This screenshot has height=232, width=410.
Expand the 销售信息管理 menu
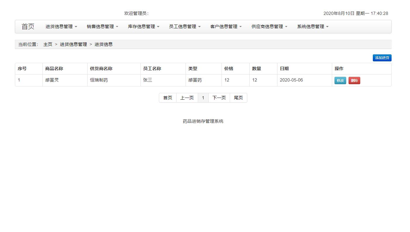(x=102, y=26)
